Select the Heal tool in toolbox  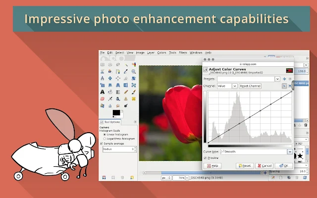[133, 99]
